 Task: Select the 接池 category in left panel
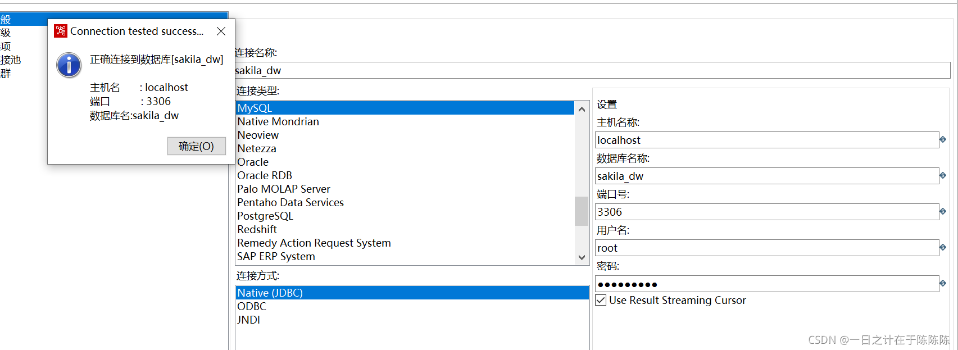coord(11,60)
